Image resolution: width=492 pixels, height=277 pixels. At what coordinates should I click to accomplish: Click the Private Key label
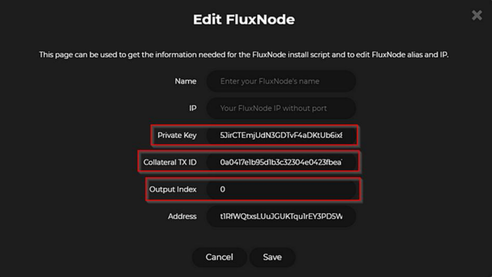click(x=177, y=136)
